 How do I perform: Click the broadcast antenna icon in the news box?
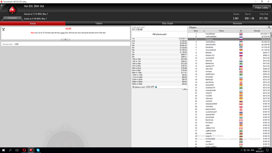coord(3,29)
